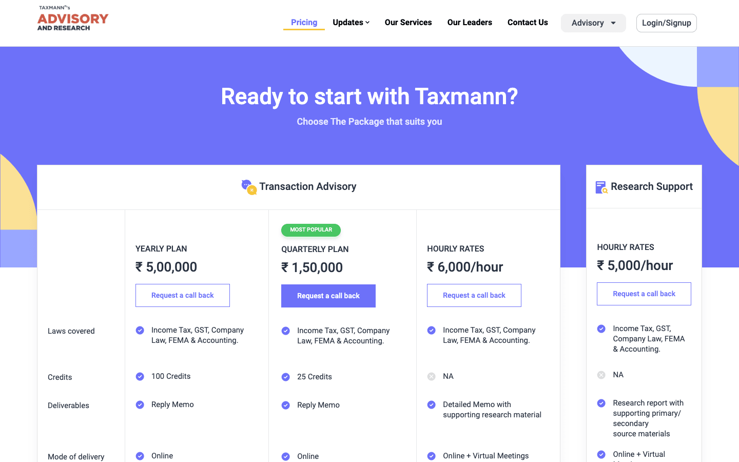Click the grey cross icon in Transaction Advisory hourly NA
This screenshot has height=462, width=739.
coord(432,376)
